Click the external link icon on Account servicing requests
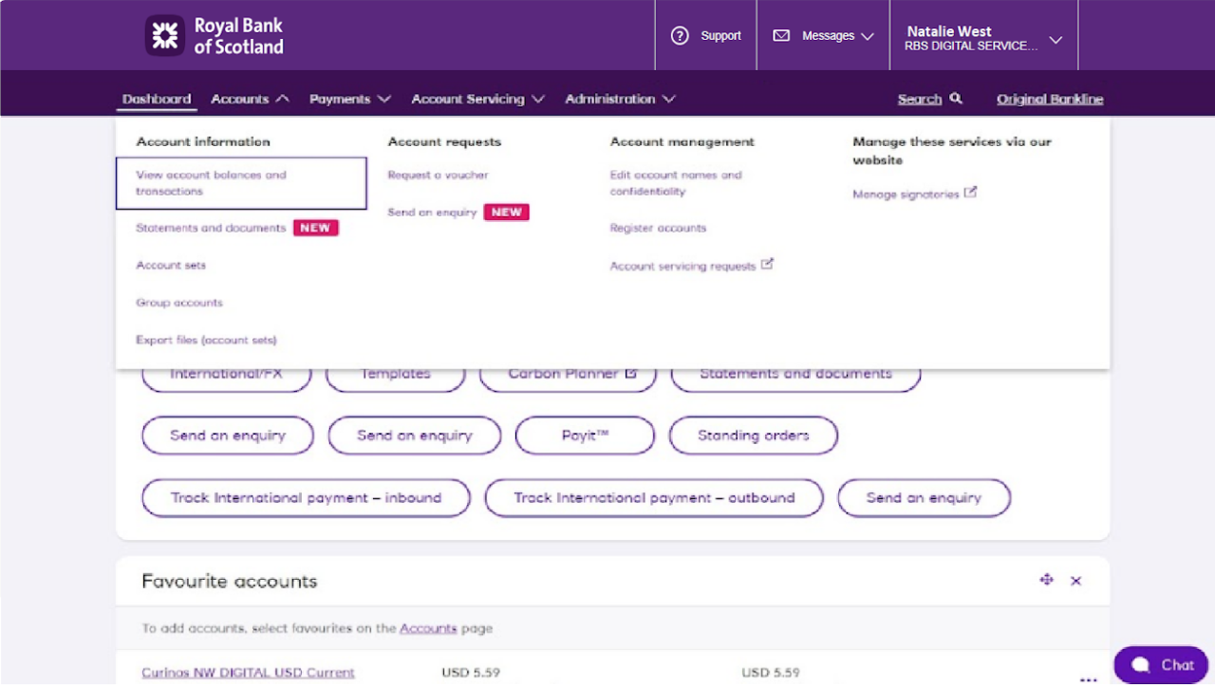 768,264
